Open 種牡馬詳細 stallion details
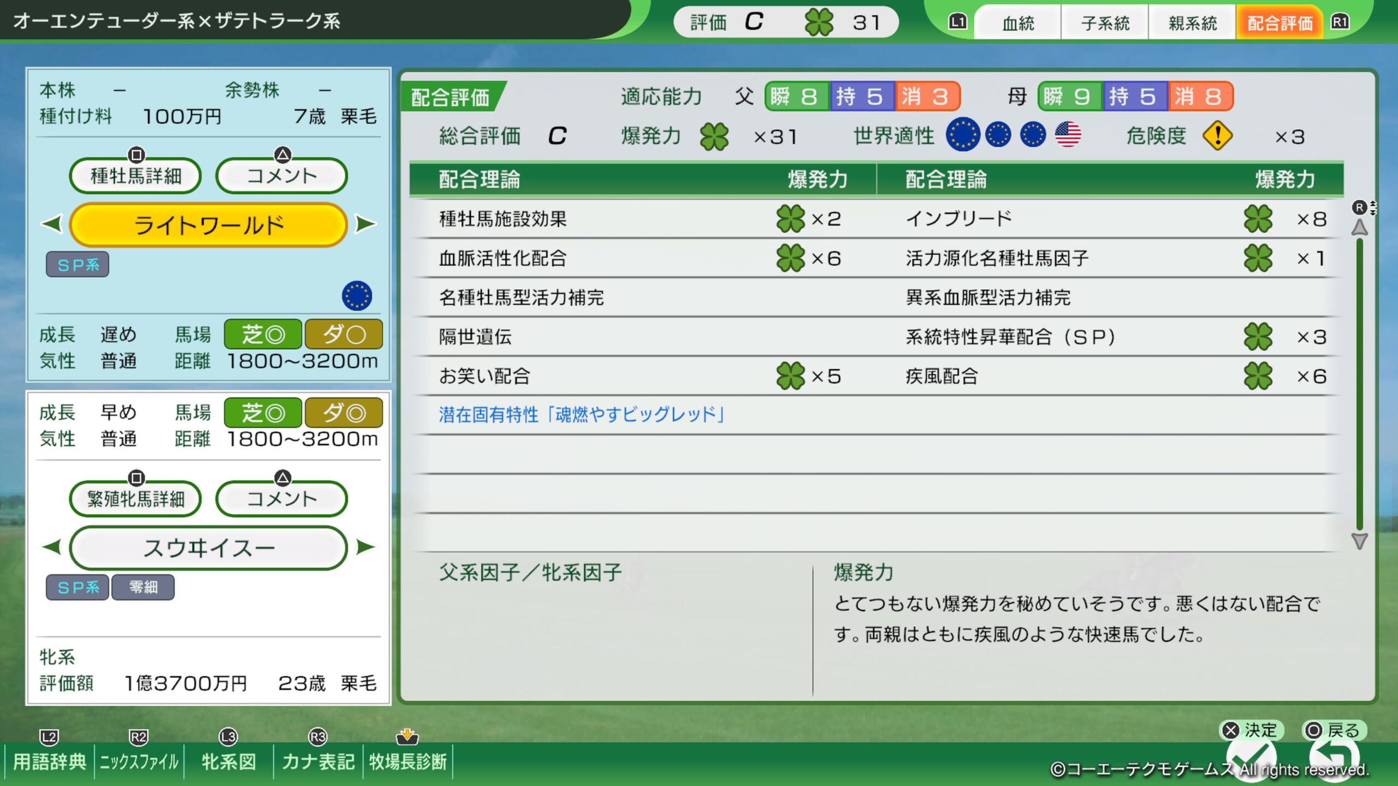Image resolution: width=1398 pixels, height=786 pixels. (x=135, y=176)
